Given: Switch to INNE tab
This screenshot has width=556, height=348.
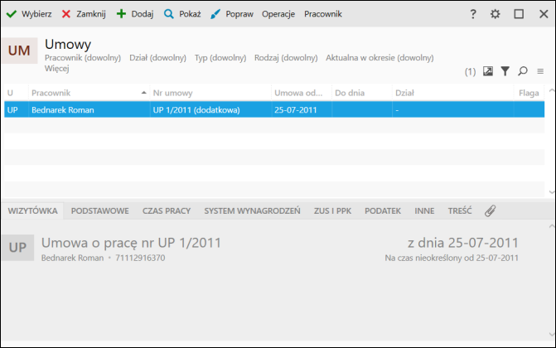Looking at the screenshot, I should (x=424, y=211).
